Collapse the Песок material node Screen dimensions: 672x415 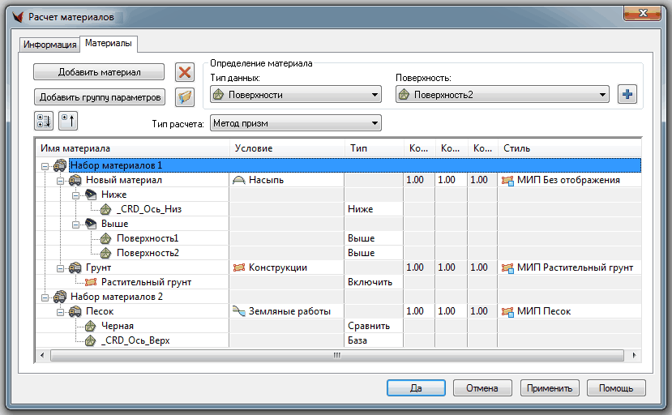tap(60, 311)
